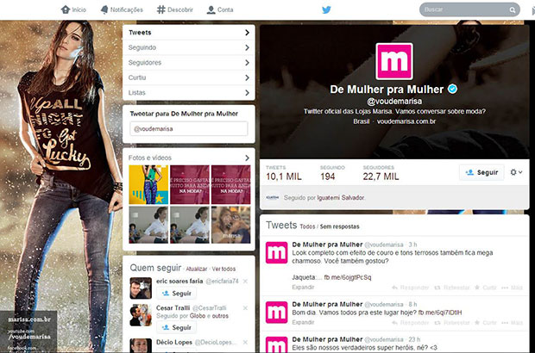Open last thumbnail in photo grid bottom row

[x=231, y=225]
